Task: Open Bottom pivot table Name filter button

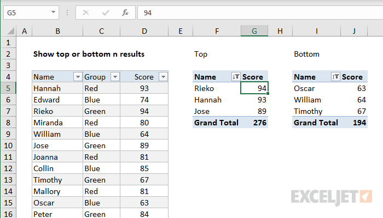Action: coord(336,77)
